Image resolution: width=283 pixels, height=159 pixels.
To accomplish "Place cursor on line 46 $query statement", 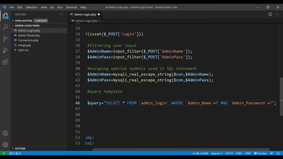I will tap(182, 103).
